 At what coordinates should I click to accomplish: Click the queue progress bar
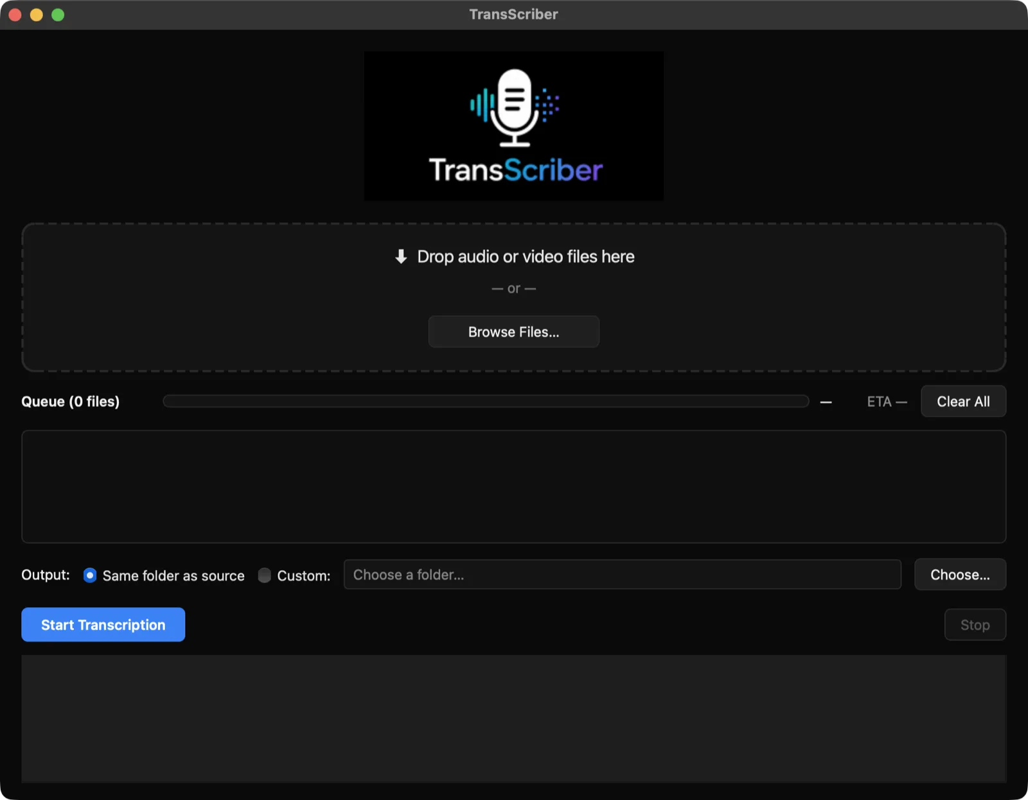[x=486, y=401]
